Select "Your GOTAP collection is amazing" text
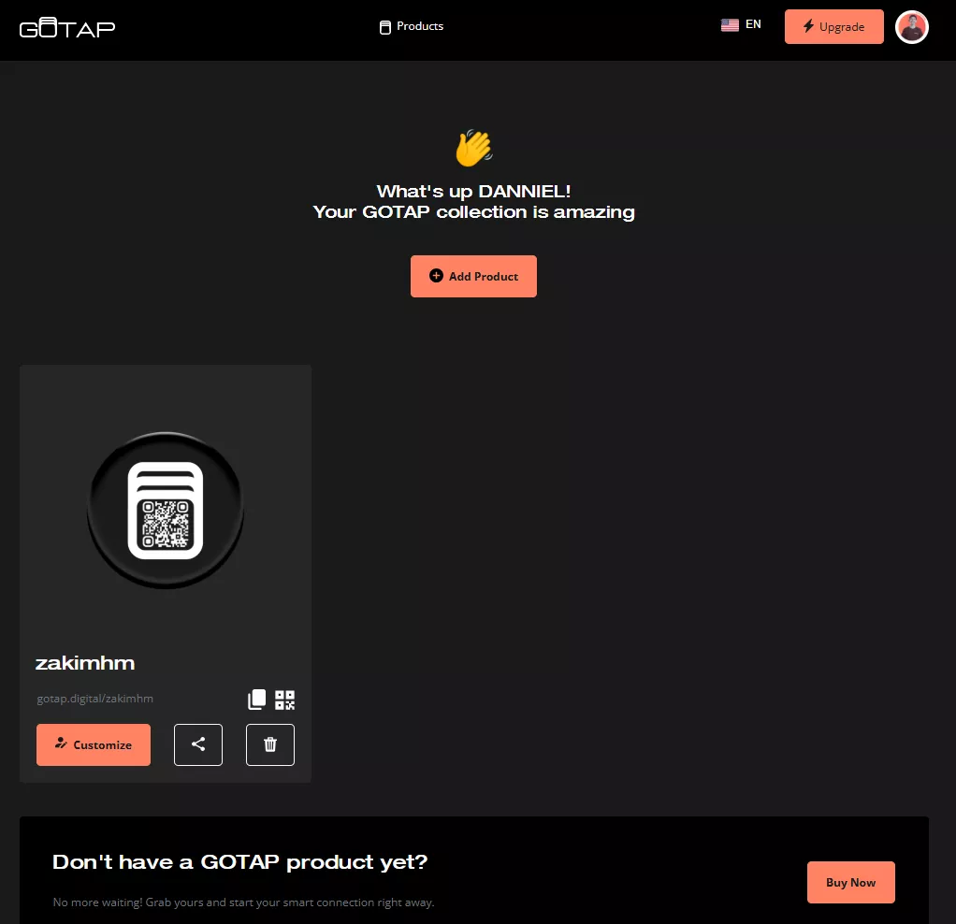The width and height of the screenshot is (956, 924). click(473, 212)
